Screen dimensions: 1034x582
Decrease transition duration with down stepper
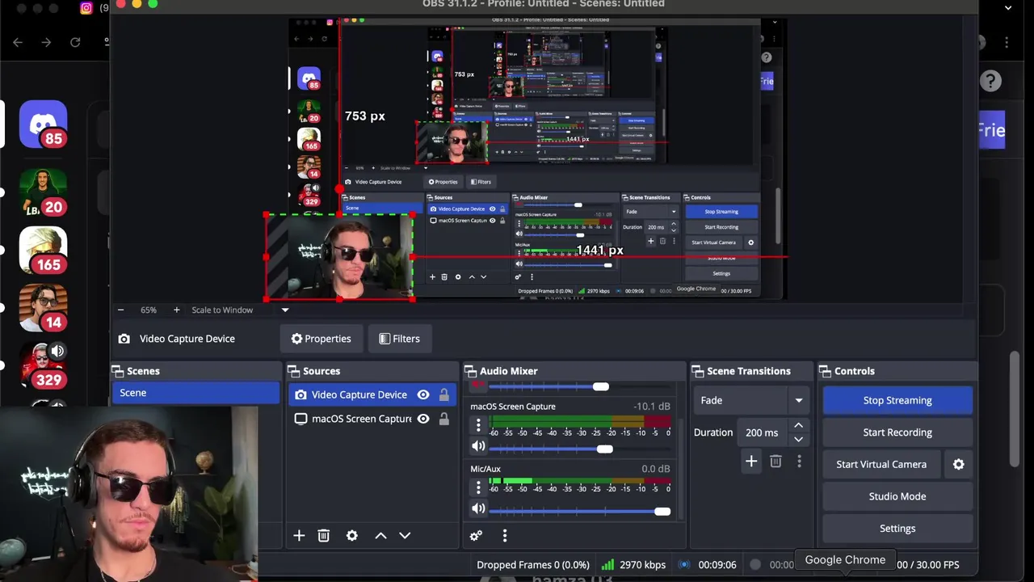pyautogui.click(x=798, y=439)
